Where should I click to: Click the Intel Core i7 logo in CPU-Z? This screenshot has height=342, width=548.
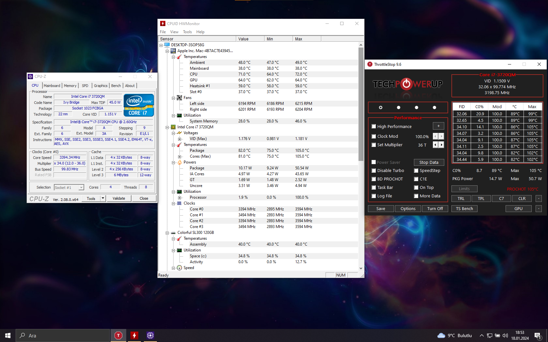point(139,105)
